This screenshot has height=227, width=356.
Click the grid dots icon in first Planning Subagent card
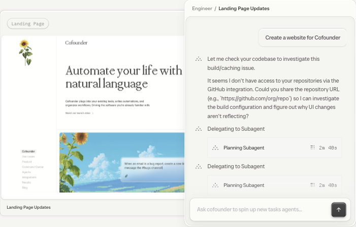point(313,147)
